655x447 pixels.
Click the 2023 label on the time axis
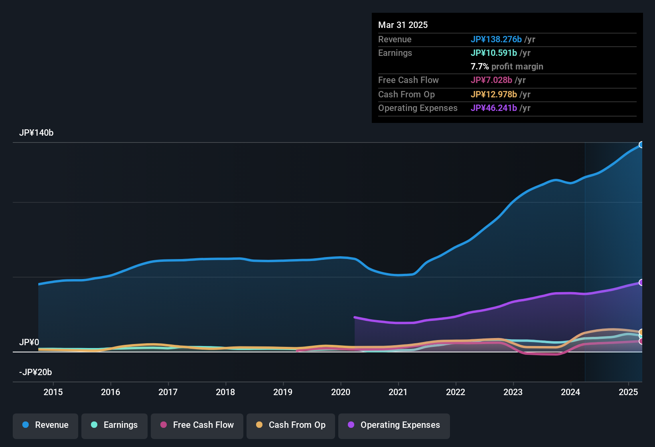click(513, 392)
